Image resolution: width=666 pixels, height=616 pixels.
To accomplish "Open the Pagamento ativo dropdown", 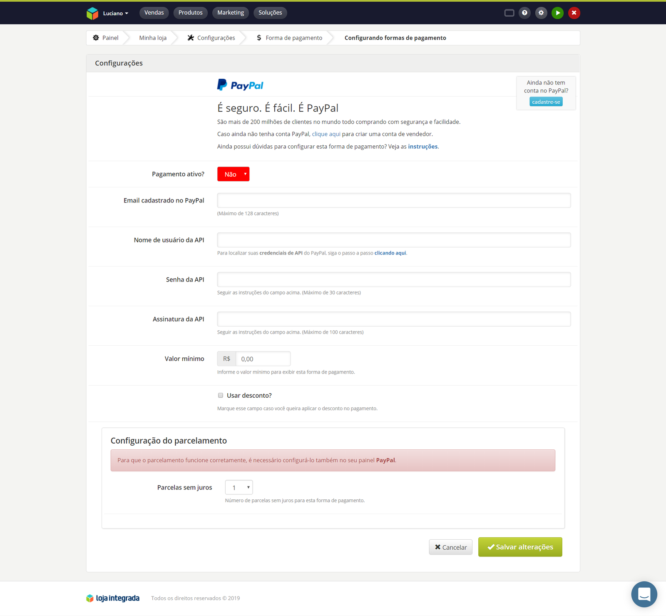I will pos(233,174).
